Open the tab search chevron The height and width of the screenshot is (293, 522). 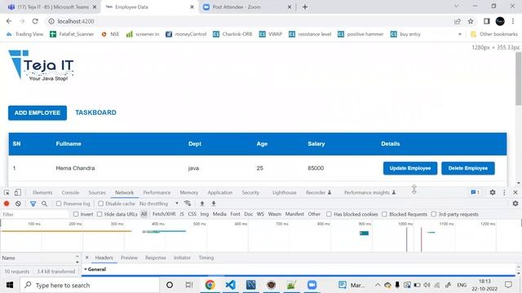(456, 6)
